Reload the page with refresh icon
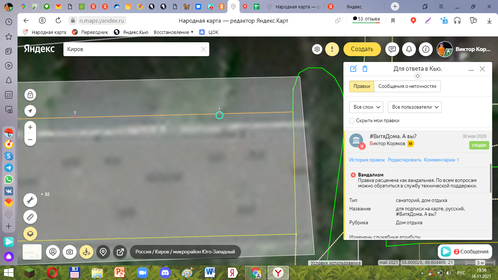 click(58, 20)
